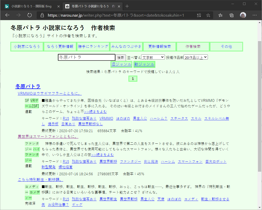262x210 pixels.
Task: Click the 剣と魔法 keyword link
Action: click(151, 162)
